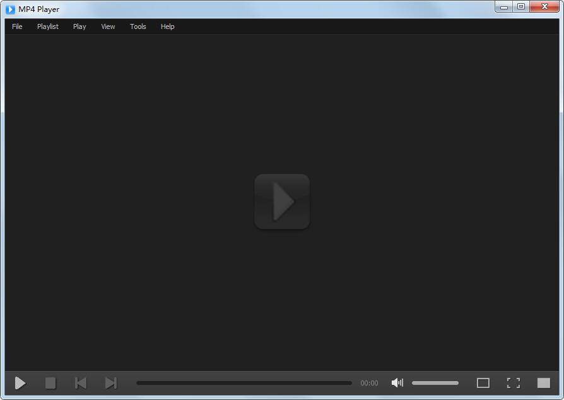Select the Play icon in the playback bar

tap(20, 383)
